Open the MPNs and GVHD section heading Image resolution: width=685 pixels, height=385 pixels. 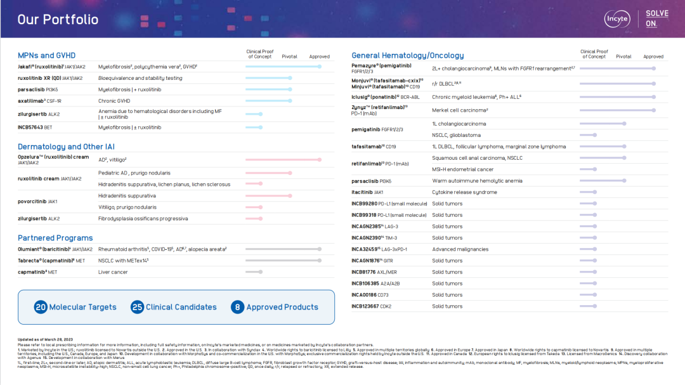[x=46, y=55]
